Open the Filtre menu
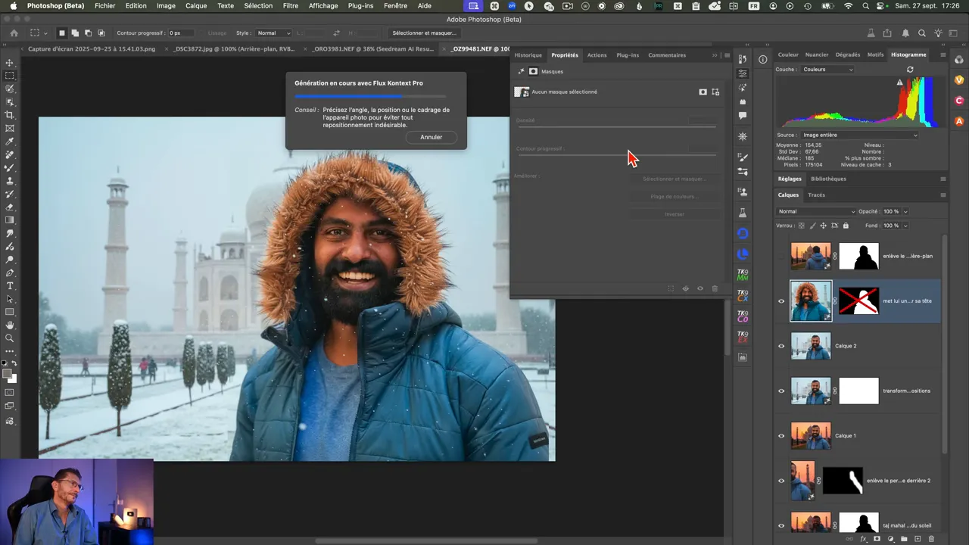969x545 pixels. pos(290,6)
